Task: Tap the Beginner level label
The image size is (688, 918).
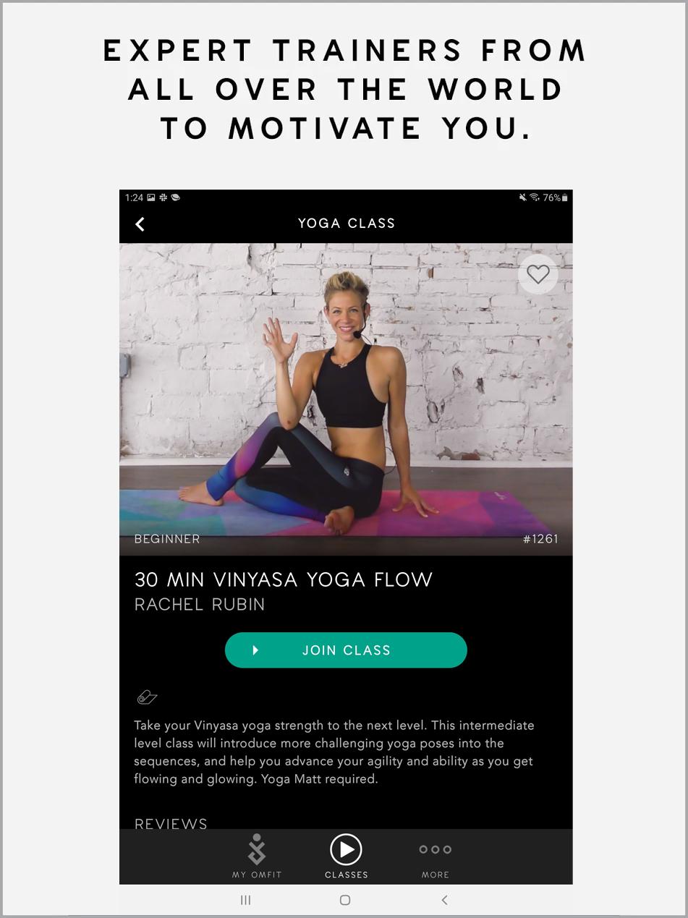Action: [x=167, y=539]
